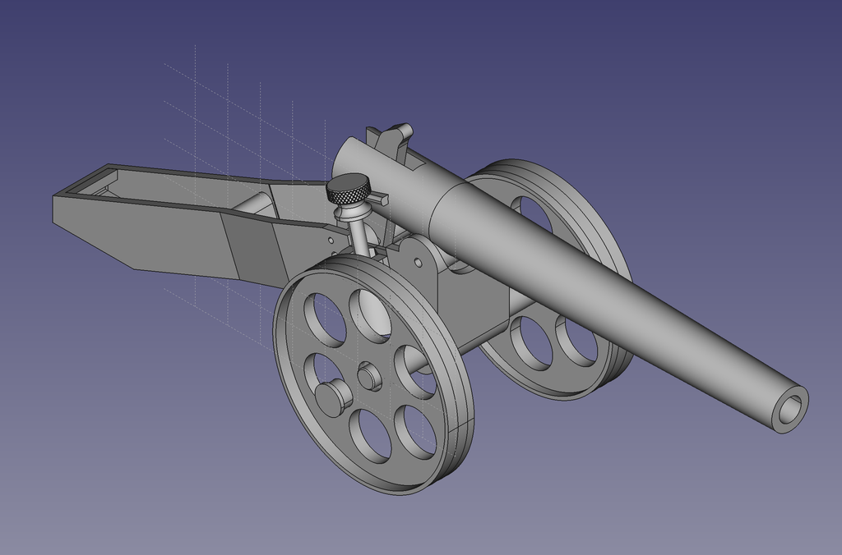842x555 pixels.
Task: Click the hollow box opening at the trail end
Action: 99,185
